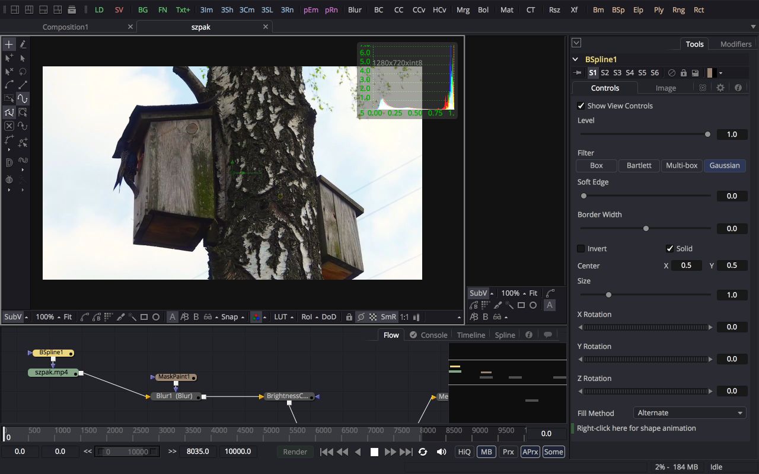This screenshot has width=759, height=474.
Task: Click the pin icon beside S1
Action: click(578, 73)
